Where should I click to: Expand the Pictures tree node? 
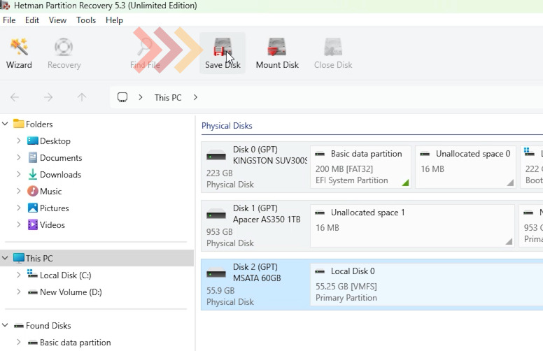19,208
